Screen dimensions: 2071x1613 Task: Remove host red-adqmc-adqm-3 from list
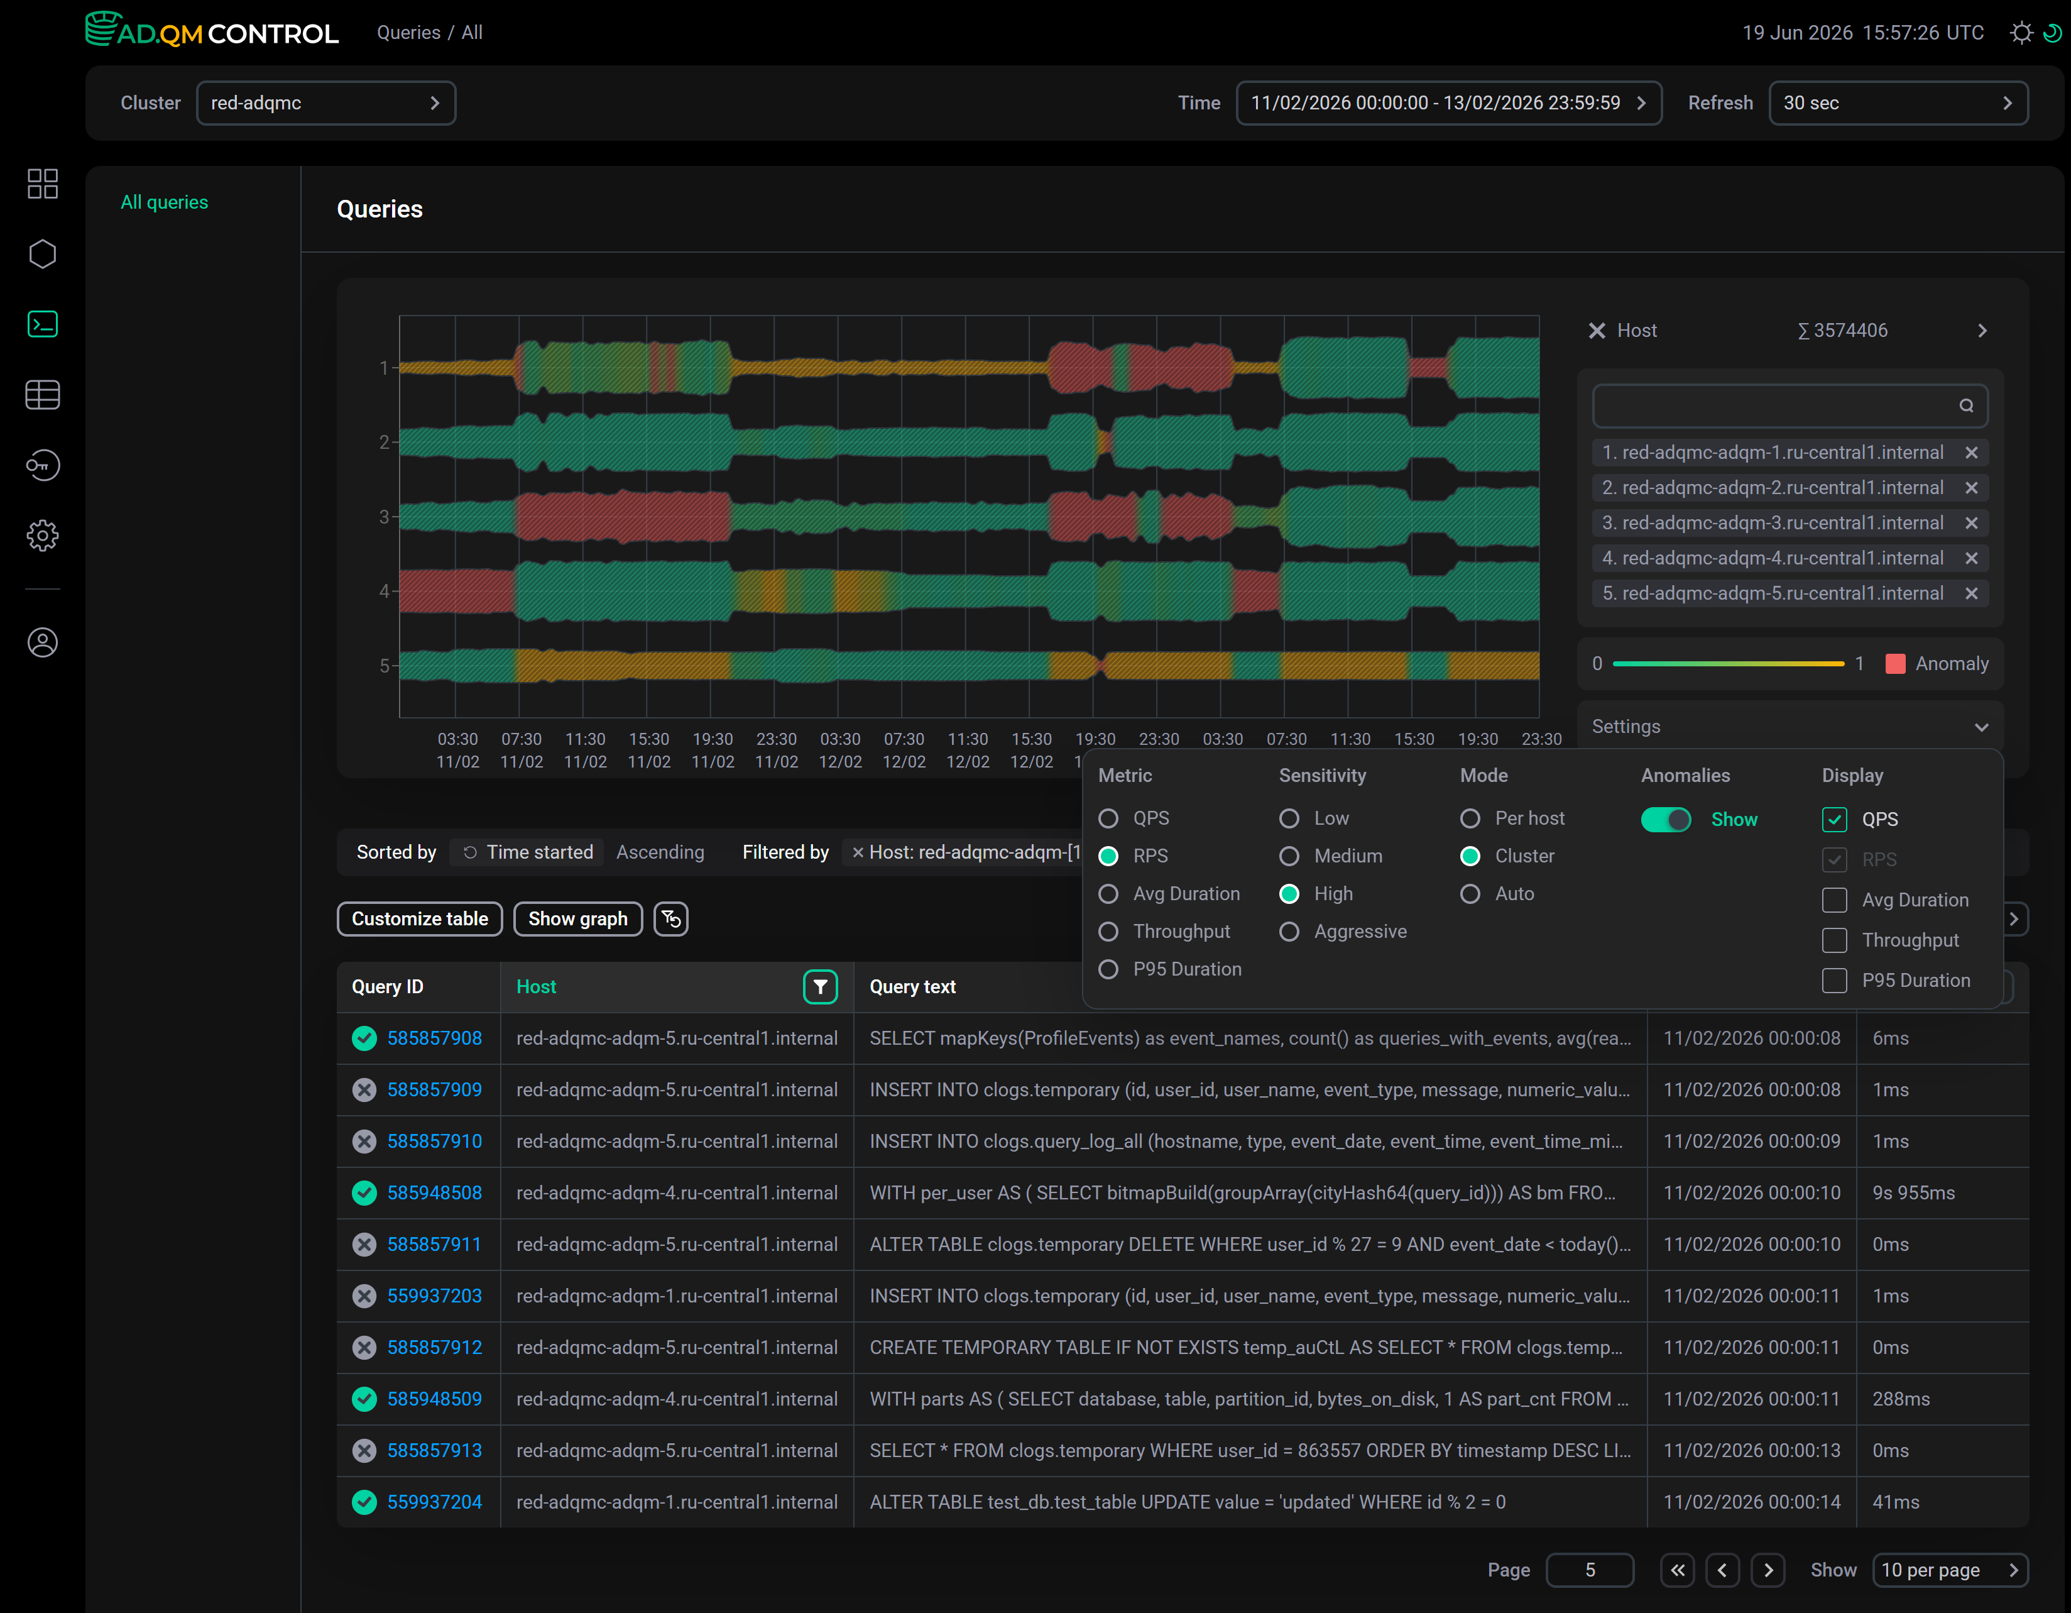pos(1972,523)
